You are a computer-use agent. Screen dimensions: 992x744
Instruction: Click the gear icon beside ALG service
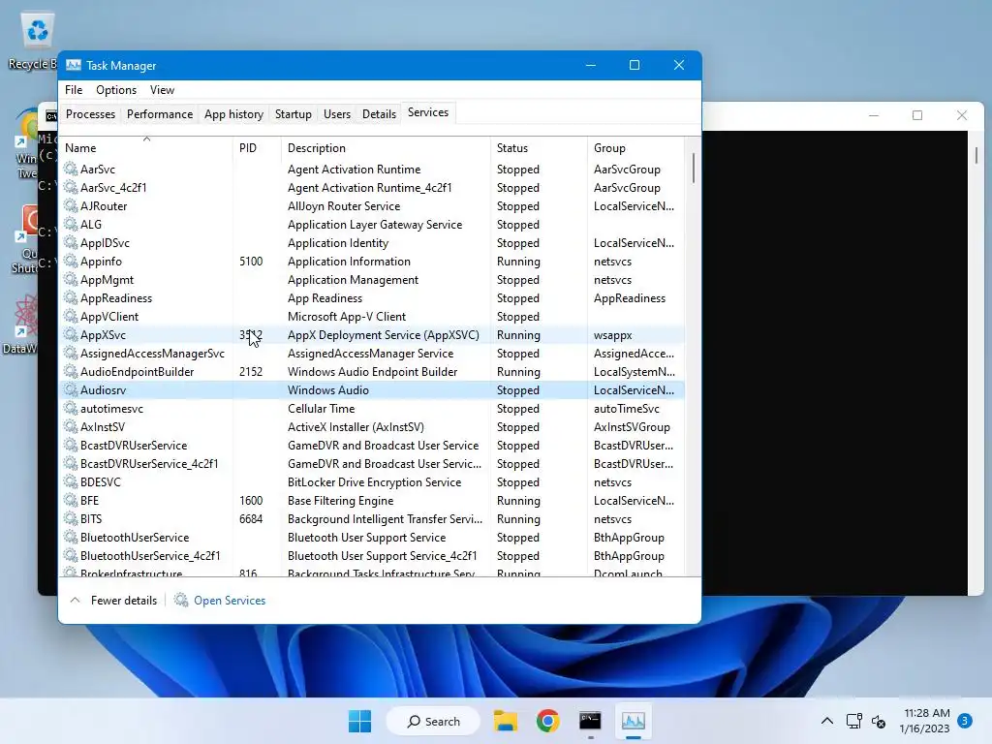pyautogui.click(x=70, y=224)
